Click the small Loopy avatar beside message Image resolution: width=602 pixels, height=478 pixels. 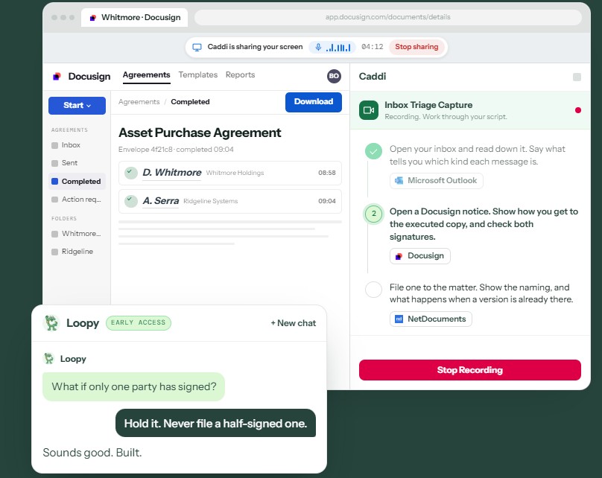pyautogui.click(x=48, y=359)
